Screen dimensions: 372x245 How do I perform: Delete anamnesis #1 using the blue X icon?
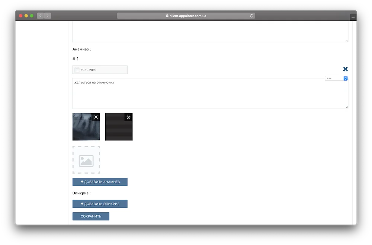[x=346, y=69]
